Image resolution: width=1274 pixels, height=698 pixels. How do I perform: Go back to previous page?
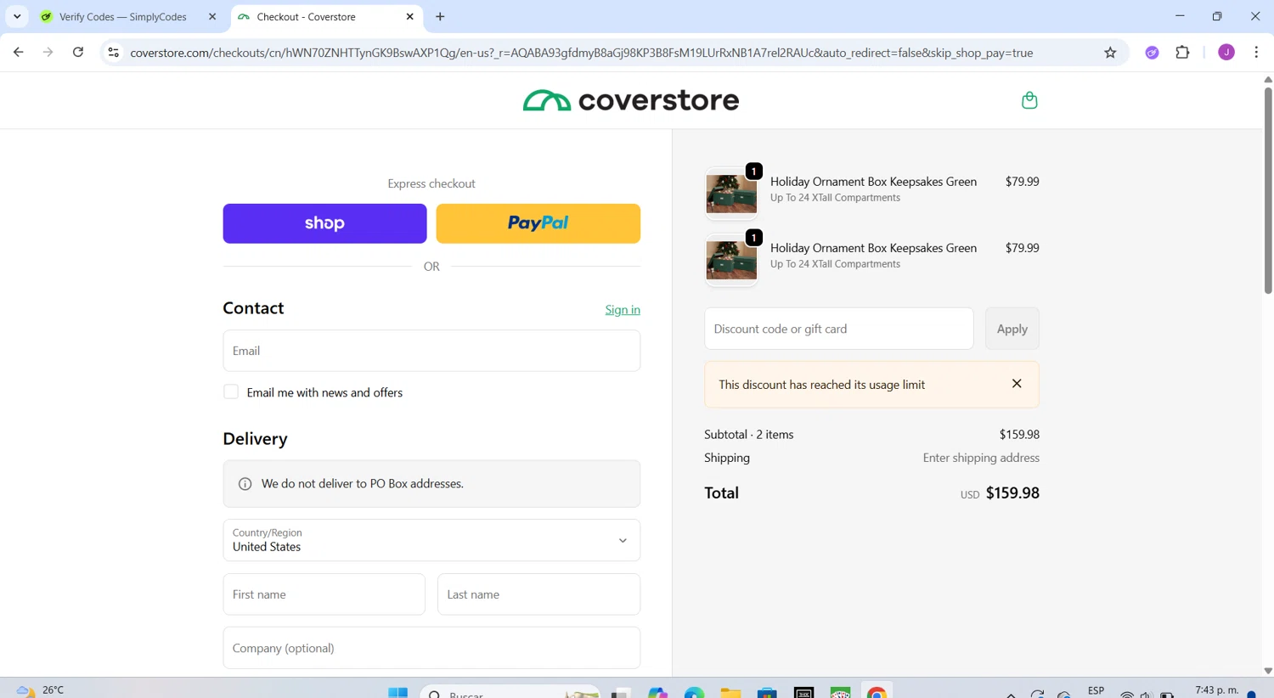click(19, 52)
